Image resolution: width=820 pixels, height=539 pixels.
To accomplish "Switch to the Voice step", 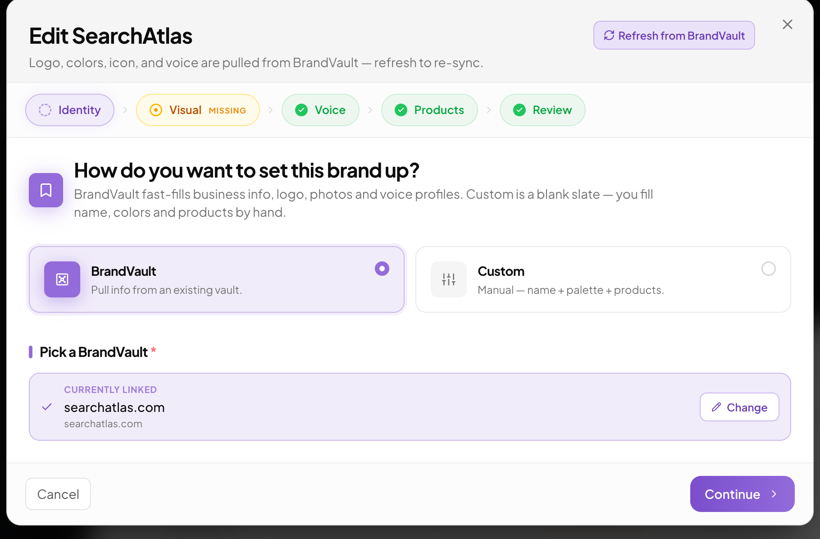I will [320, 110].
